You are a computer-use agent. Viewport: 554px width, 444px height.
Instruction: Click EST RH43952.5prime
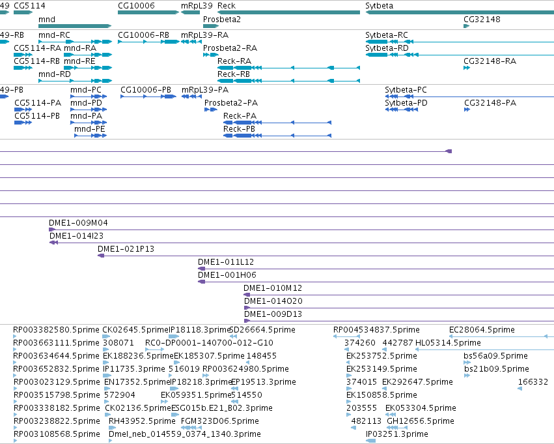[142, 421]
